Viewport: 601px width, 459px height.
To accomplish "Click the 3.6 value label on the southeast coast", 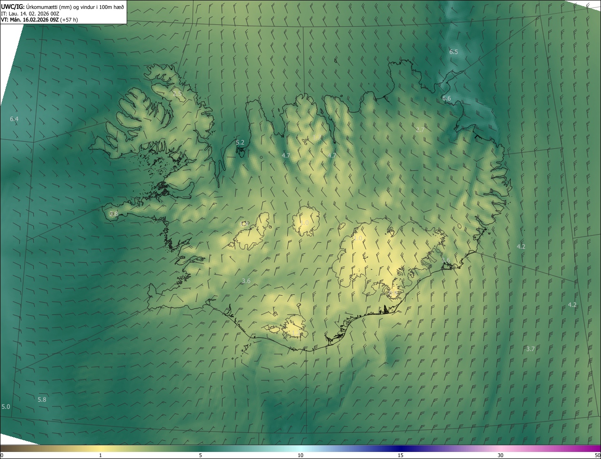I will click(x=446, y=260).
